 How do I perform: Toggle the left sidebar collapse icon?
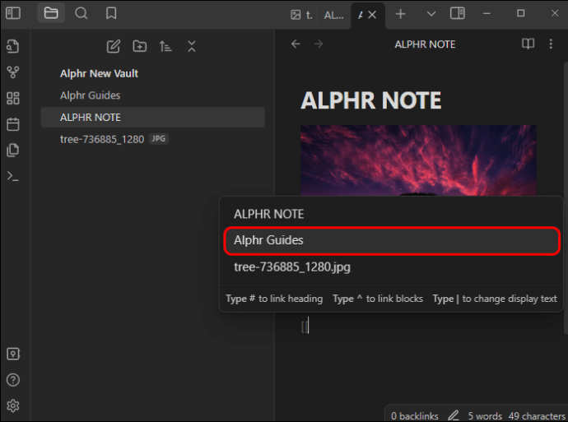[x=13, y=13]
